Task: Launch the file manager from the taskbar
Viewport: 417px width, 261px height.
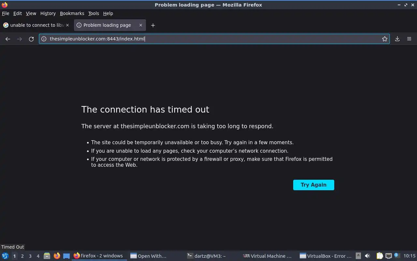Action: 47,256
